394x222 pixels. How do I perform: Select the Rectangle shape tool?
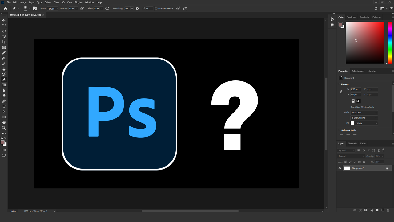pos(4,117)
